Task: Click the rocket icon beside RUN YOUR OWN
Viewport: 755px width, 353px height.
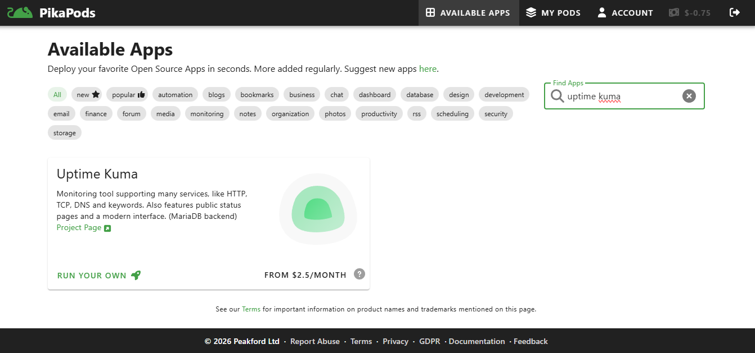Action: (x=135, y=275)
